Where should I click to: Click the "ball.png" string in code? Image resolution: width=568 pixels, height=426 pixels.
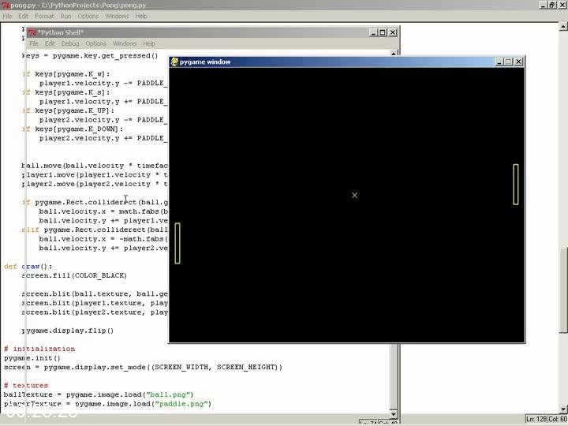pyautogui.click(x=168, y=394)
